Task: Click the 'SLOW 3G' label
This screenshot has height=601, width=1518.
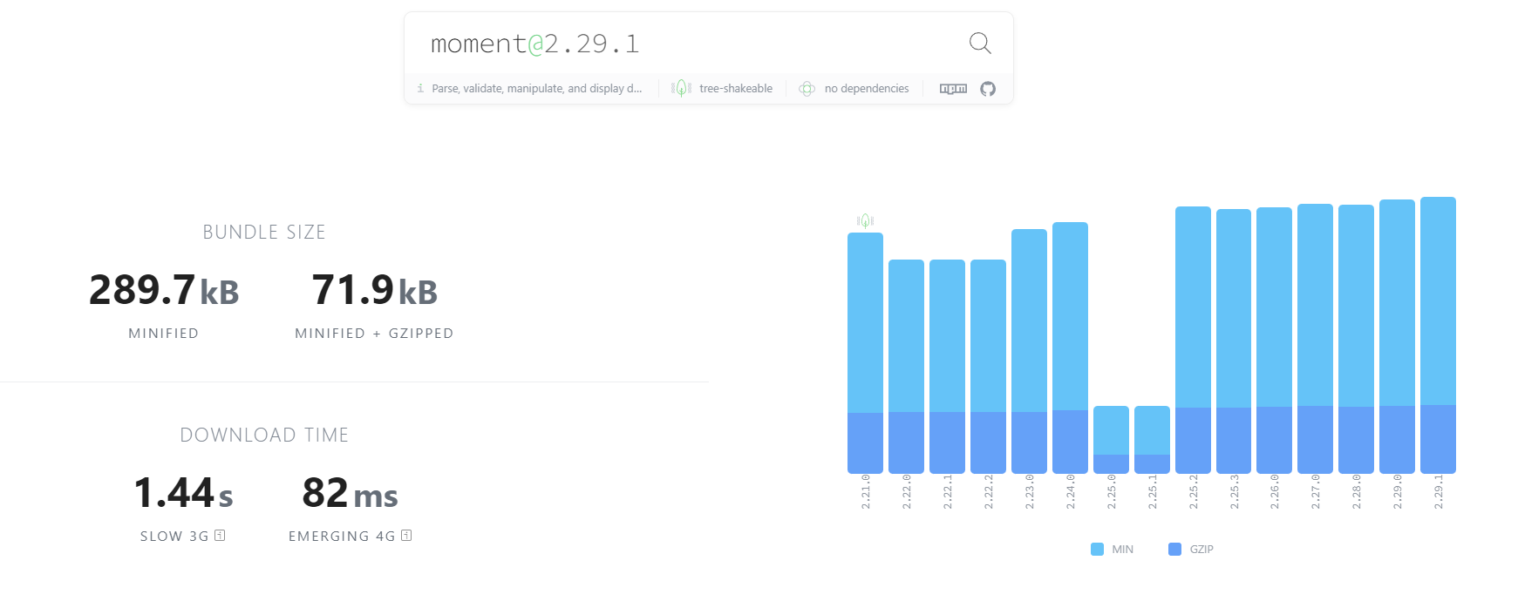Action: pos(174,537)
